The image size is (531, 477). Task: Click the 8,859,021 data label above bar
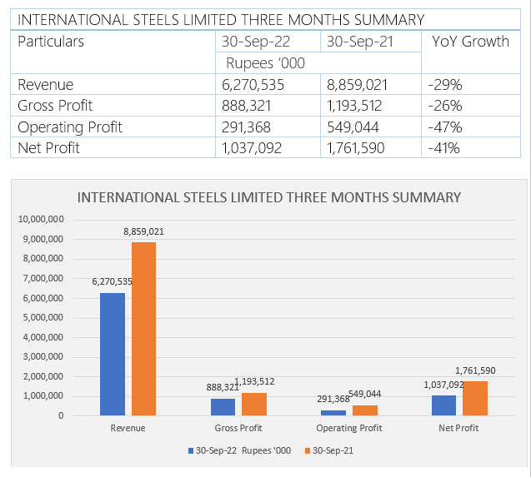pos(143,231)
